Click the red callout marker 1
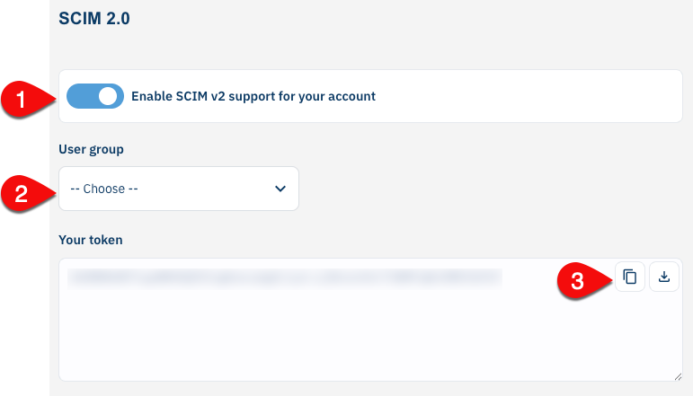Viewport: 693px width, 396px height. [x=16, y=97]
